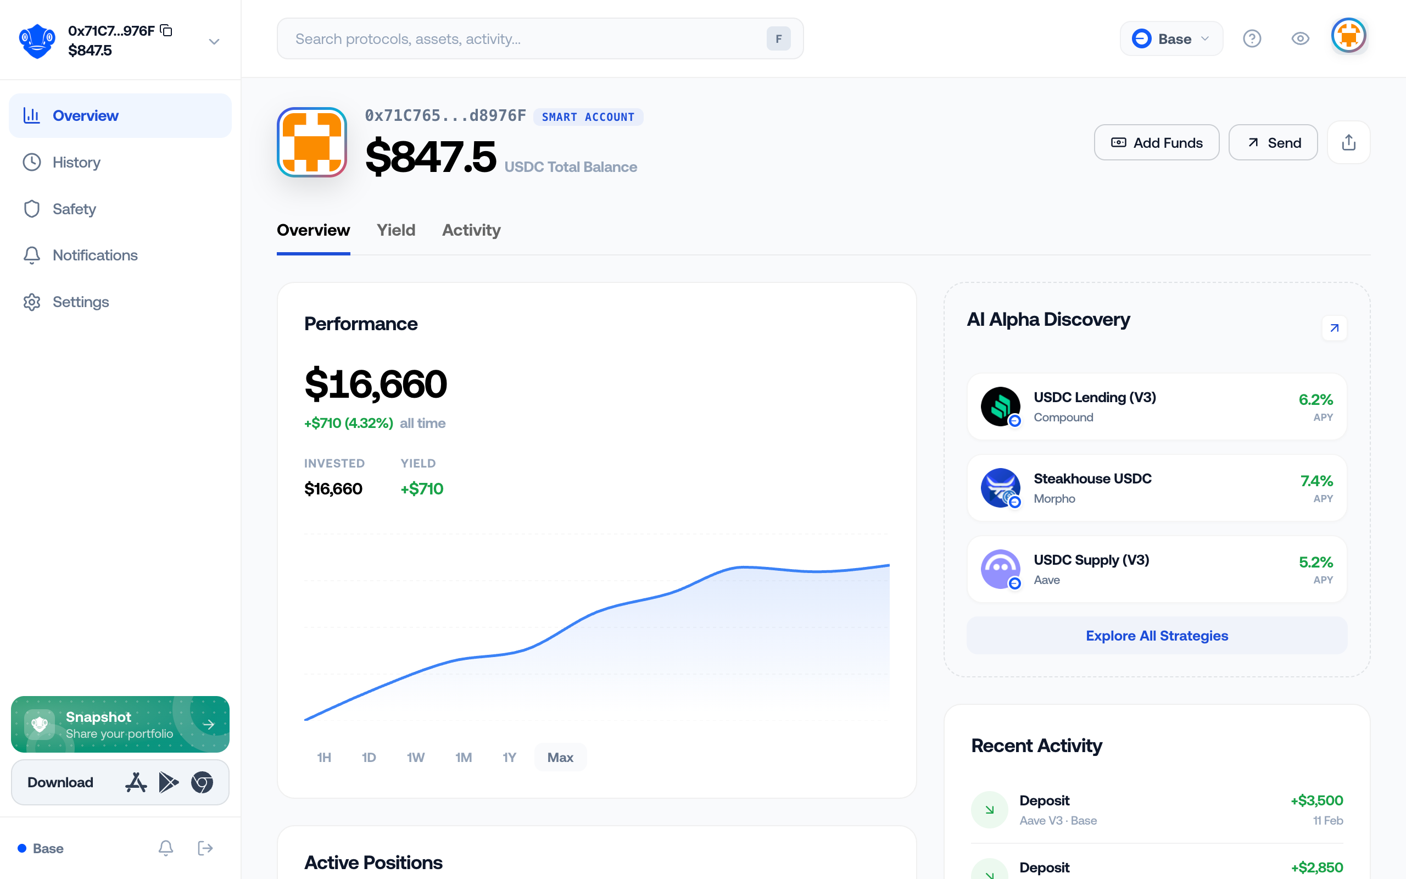This screenshot has width=1406, height=879.
Task: Open the Base network dropdown
Action: click(x=1171, y=39)
